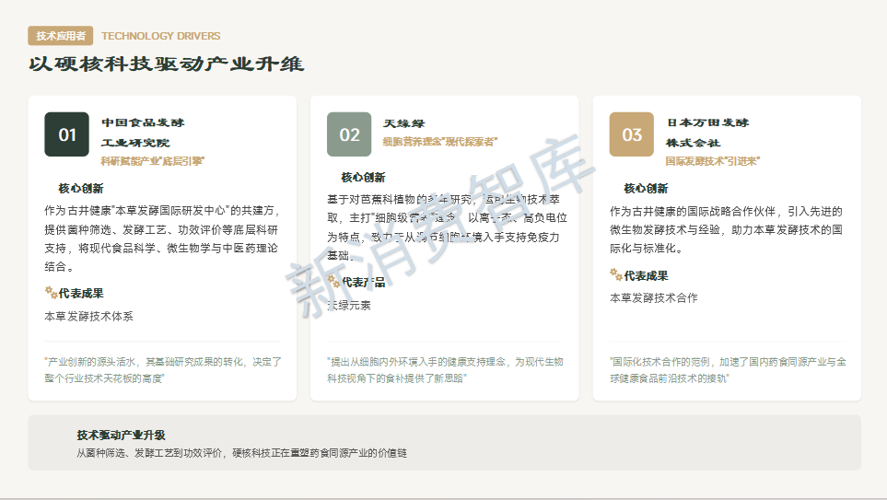The height and width of the screenshot is (500, 887).
Task: Click the TECHNOLOGY DRIVERS subtitle text
Action: 161,36
